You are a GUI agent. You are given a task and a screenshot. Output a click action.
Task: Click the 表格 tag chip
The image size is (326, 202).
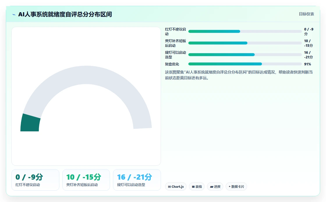pyautogui.click(x=197, y=187)
